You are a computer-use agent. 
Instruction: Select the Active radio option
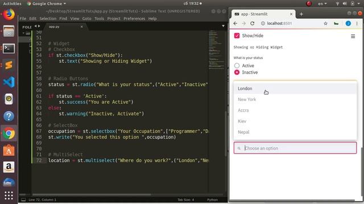[x=237, y=66]
